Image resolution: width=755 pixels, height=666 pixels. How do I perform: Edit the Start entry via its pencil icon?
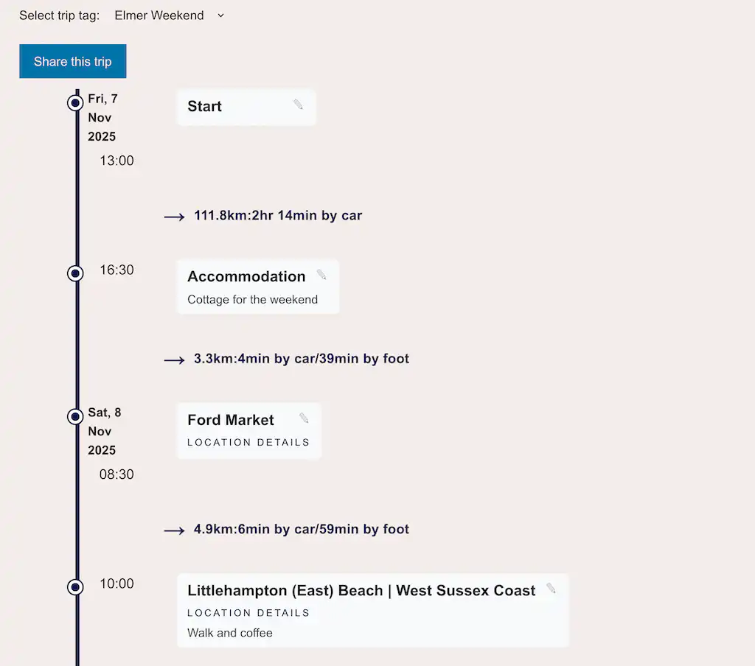(298, 105)
